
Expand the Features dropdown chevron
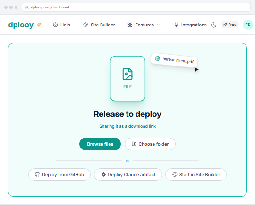point(159,25)
